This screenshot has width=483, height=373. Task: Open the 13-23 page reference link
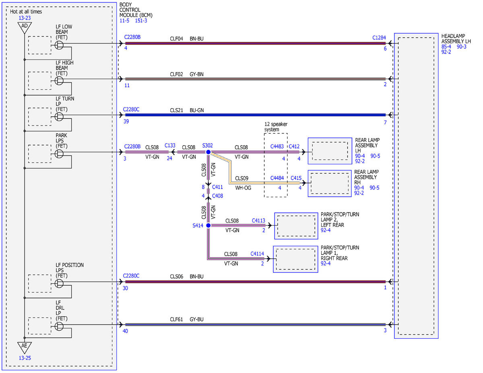pos(25,18)
